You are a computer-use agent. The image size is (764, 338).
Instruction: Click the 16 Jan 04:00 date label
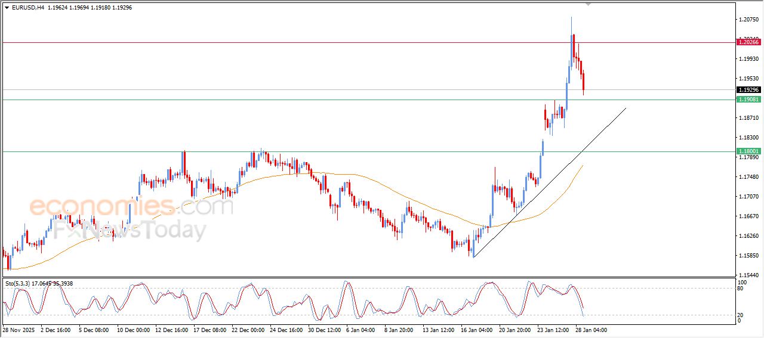coord(476,330)
